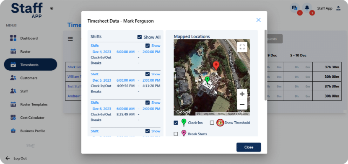348x164 pixels.
Task: Open the map in fullscreen view
Action: pos(242,47)
